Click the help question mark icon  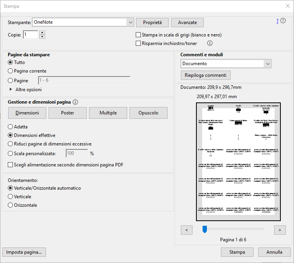pos(278,21)
